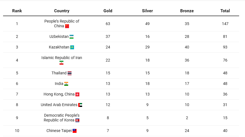Click the Total column header
245x137 pixels.
225,11
